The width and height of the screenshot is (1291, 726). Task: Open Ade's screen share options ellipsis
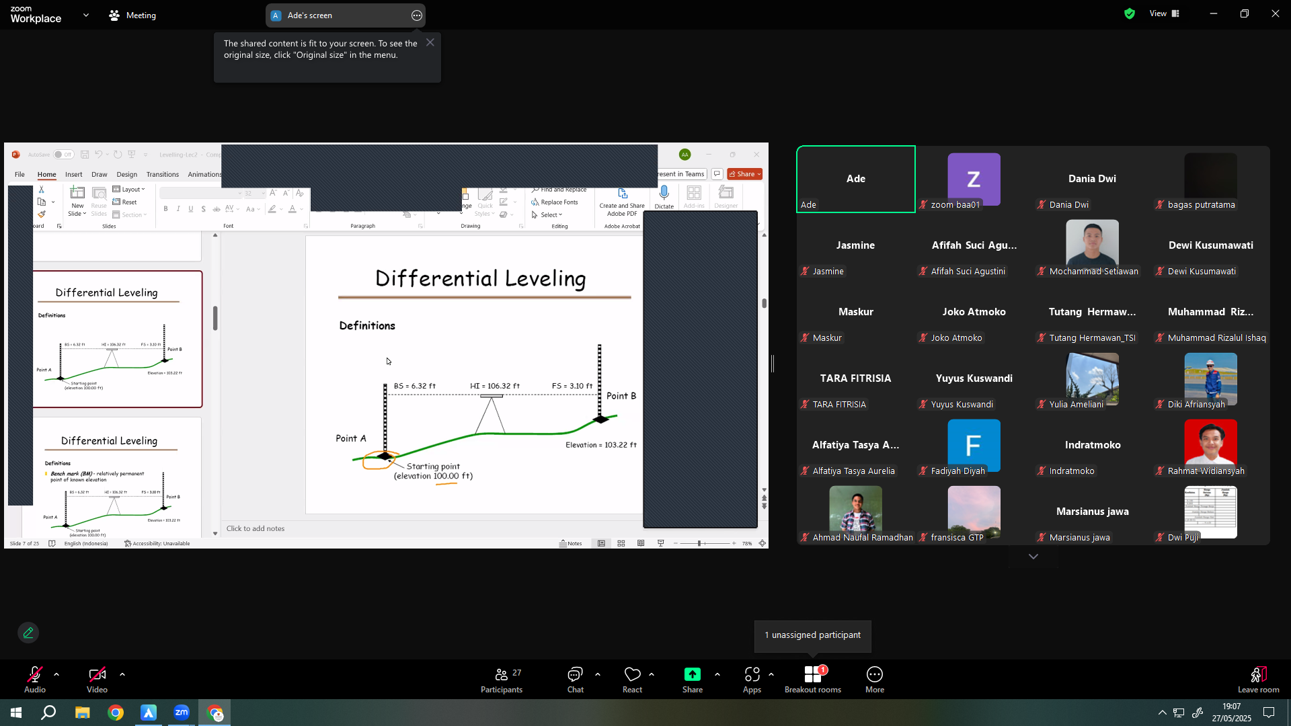(417, 15)
